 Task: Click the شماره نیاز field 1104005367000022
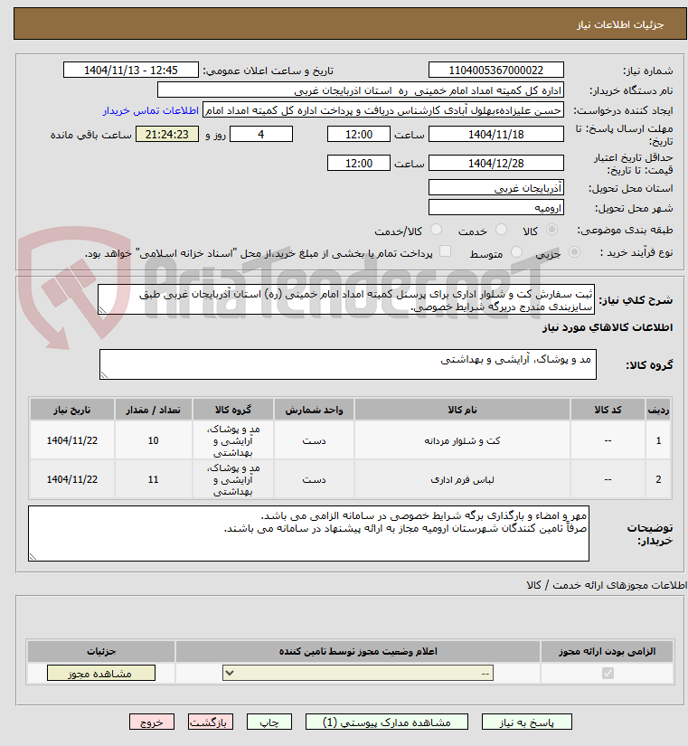495,70
